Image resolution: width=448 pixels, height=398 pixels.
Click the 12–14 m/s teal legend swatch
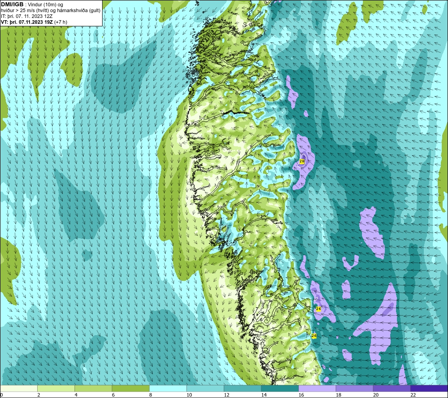click(x=242, y=388)
